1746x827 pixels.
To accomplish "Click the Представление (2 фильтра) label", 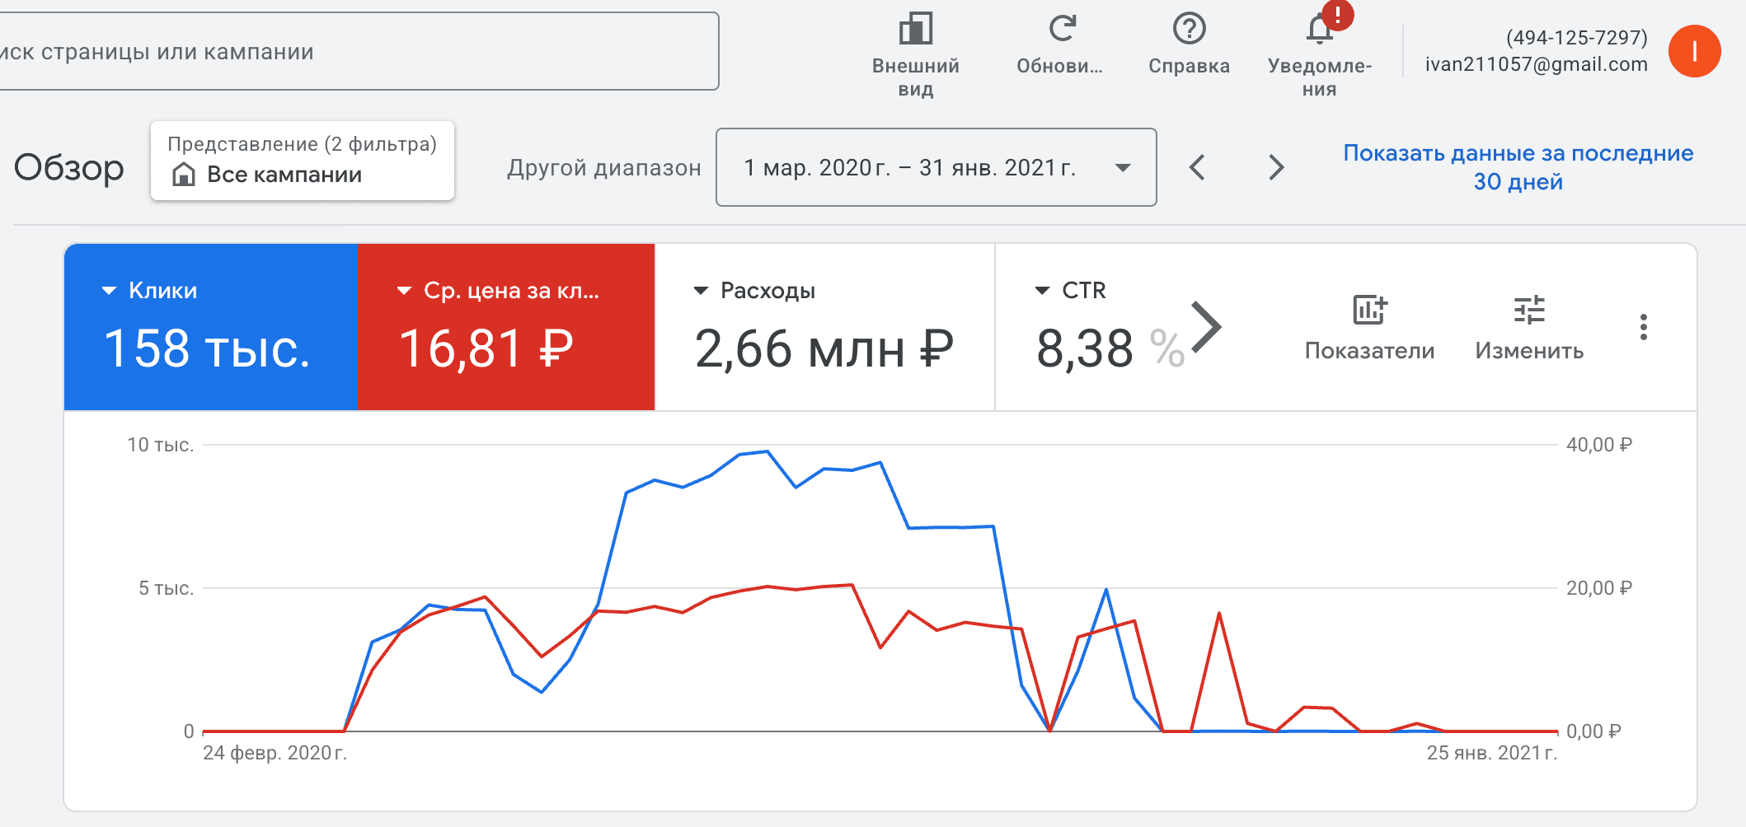I will pyautogui.click(x=302, y=144).
